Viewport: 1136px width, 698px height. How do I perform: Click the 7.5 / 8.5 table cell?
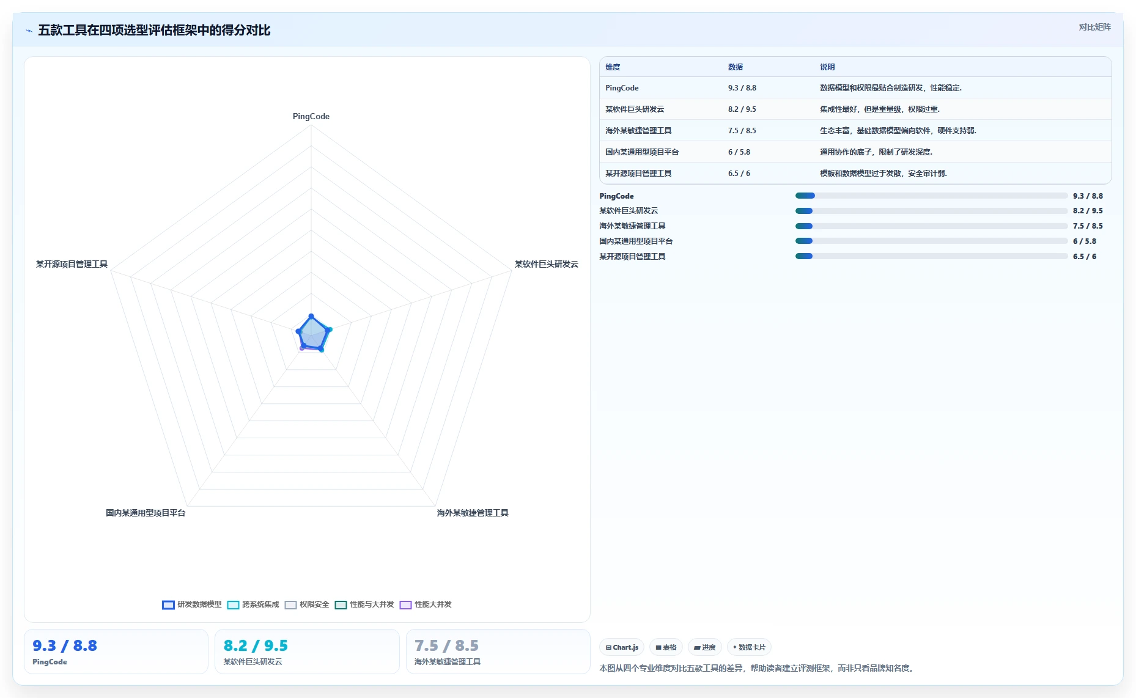coord(742,131)
